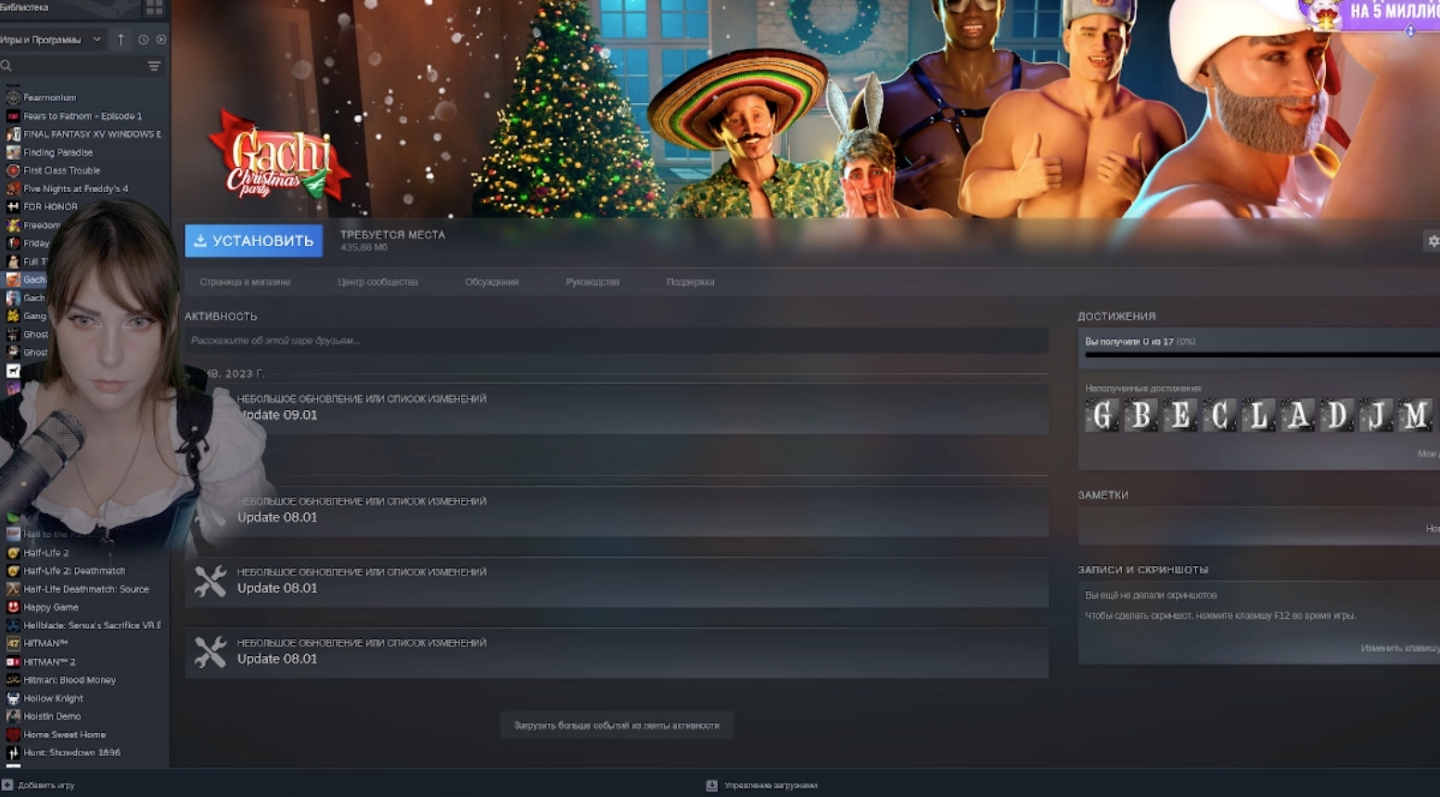Open the 'Обсуждения' tab
Viewport: 1440px width, 797px height.
[491, 282]
